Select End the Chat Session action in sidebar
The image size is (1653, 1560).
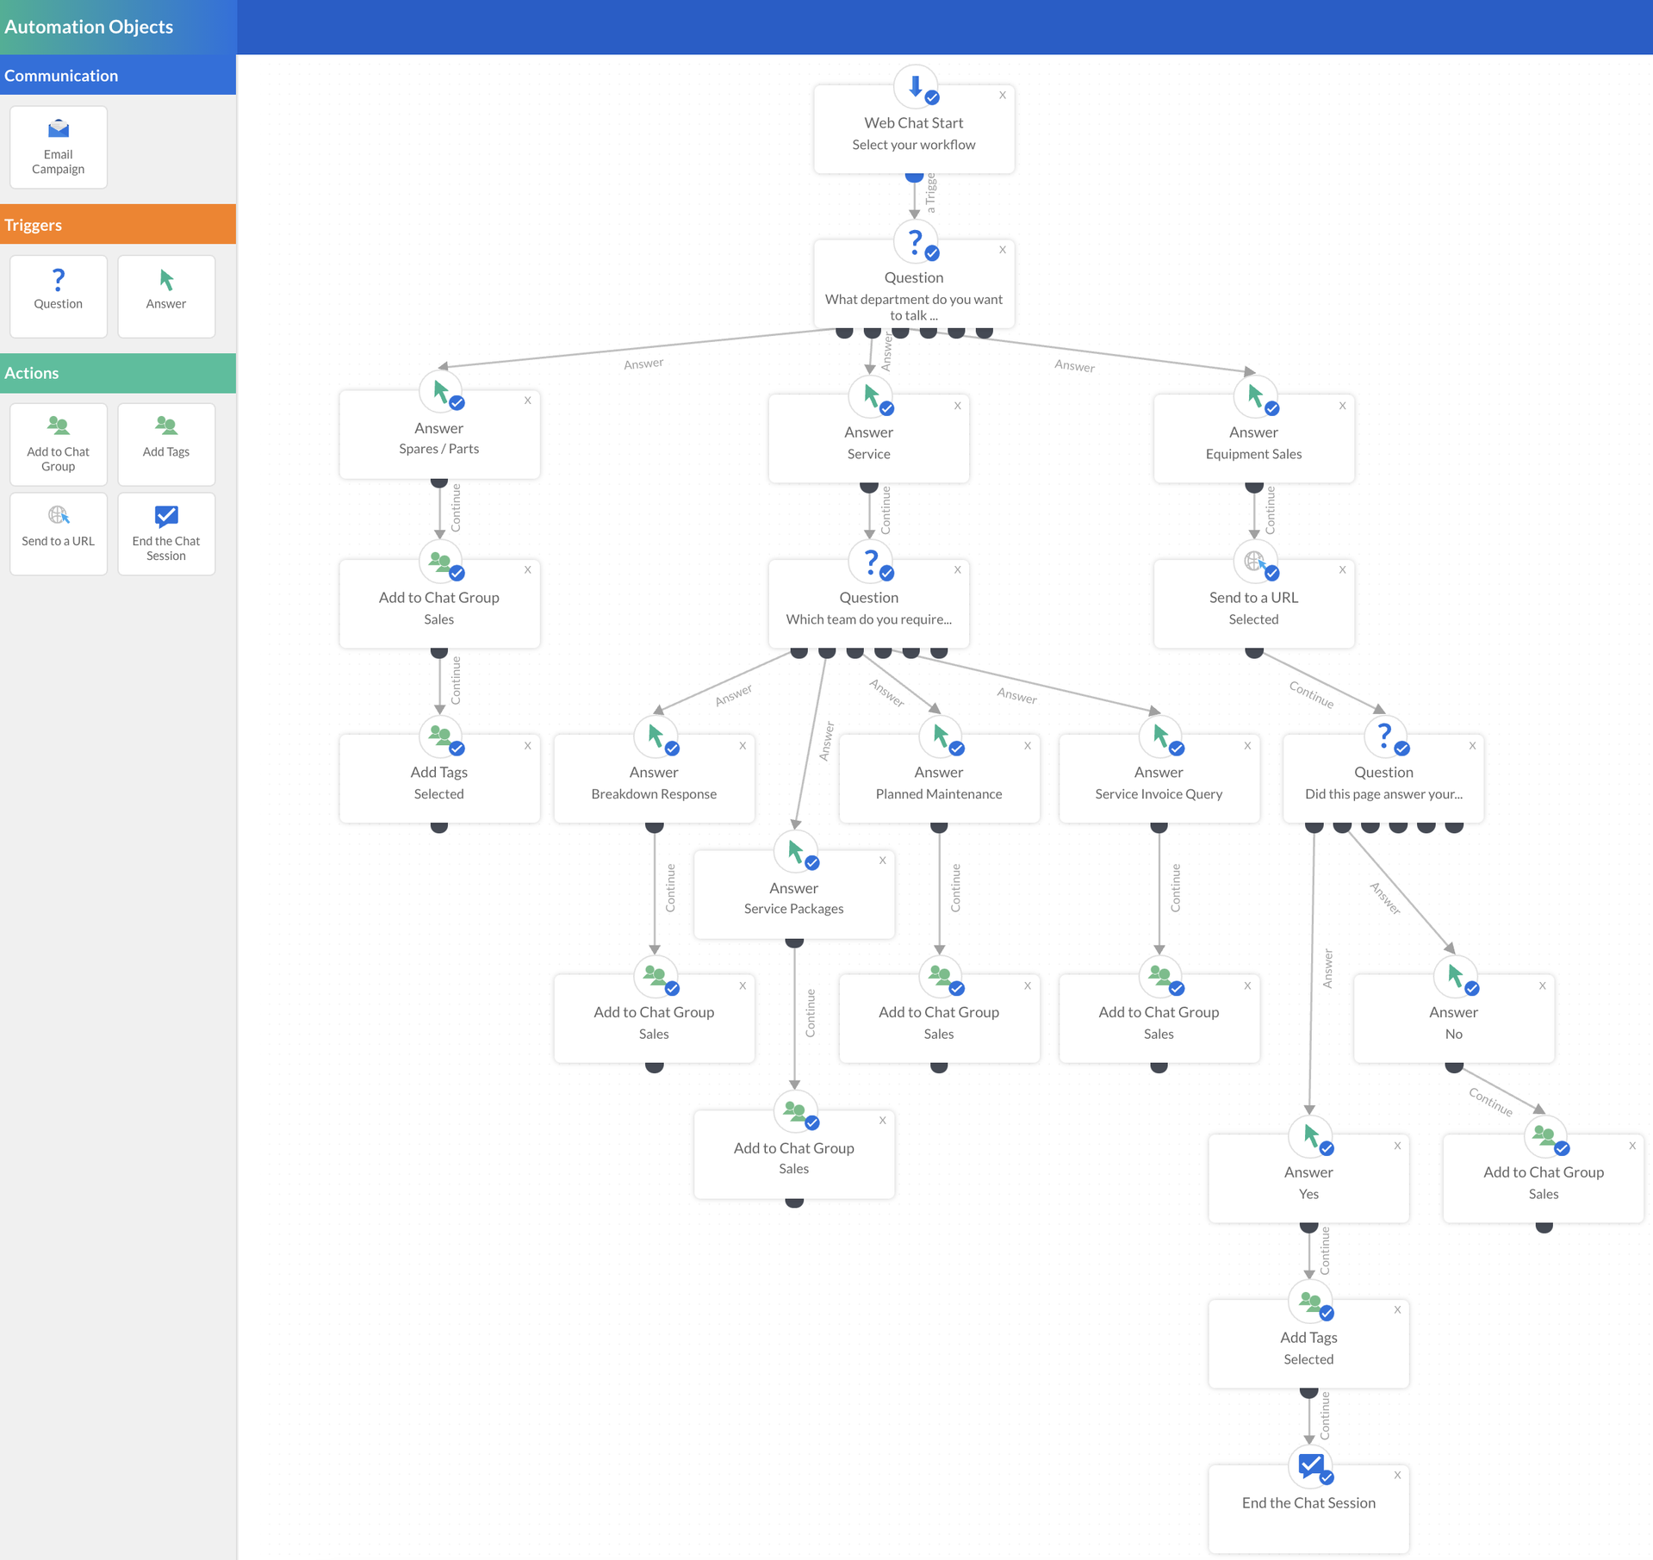point(166,532)
